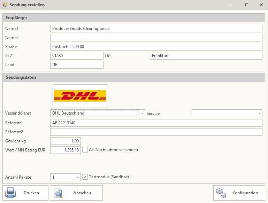Click the Wert / NN Betrag EUR field
Screen dimensions: 268x203
coord(66,150)
